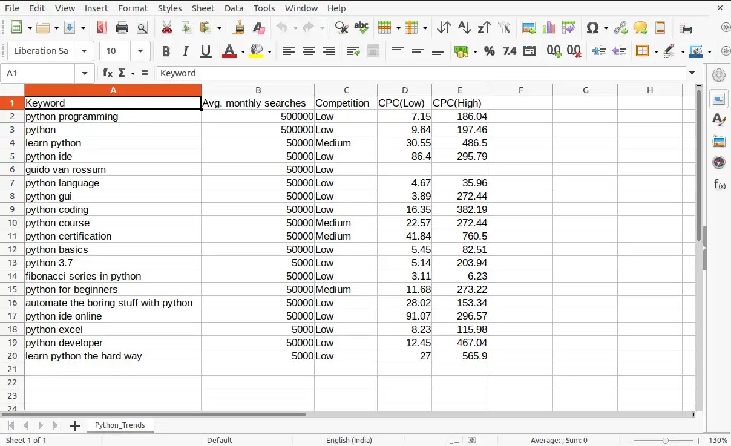The height and width of the screenshot is (446, 731).
Task: Insert a chart
Action: (549, 28)
